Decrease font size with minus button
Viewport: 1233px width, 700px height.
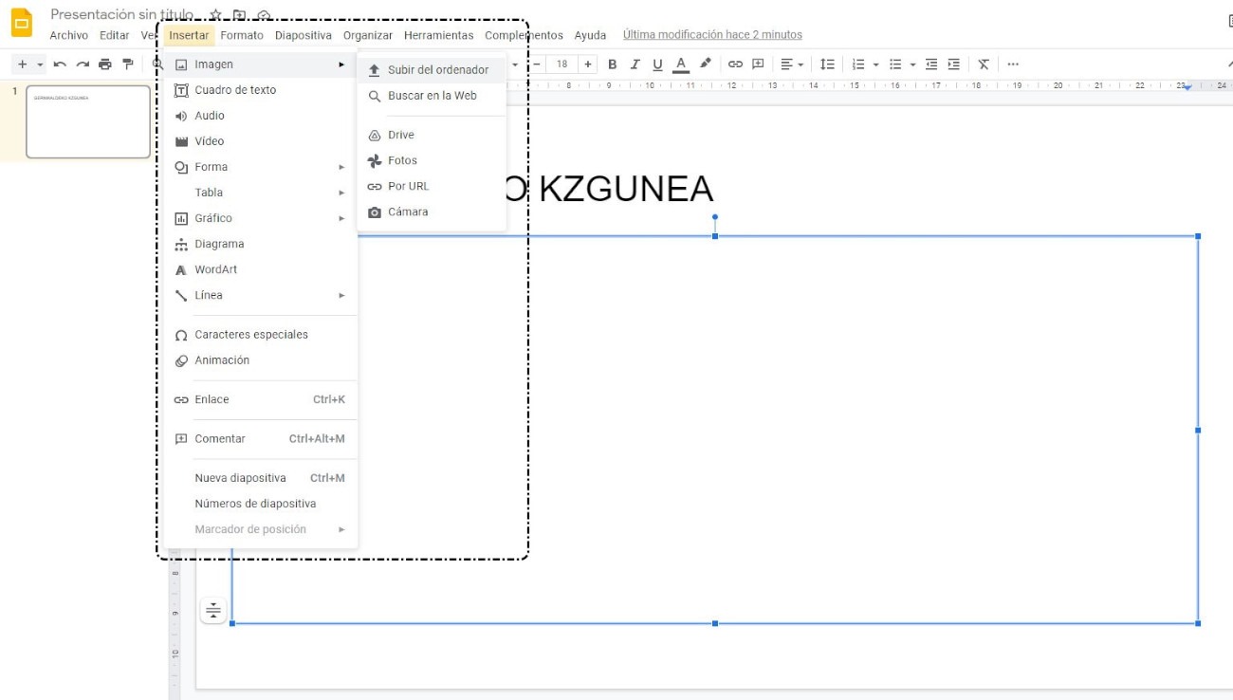coord(537,64)
